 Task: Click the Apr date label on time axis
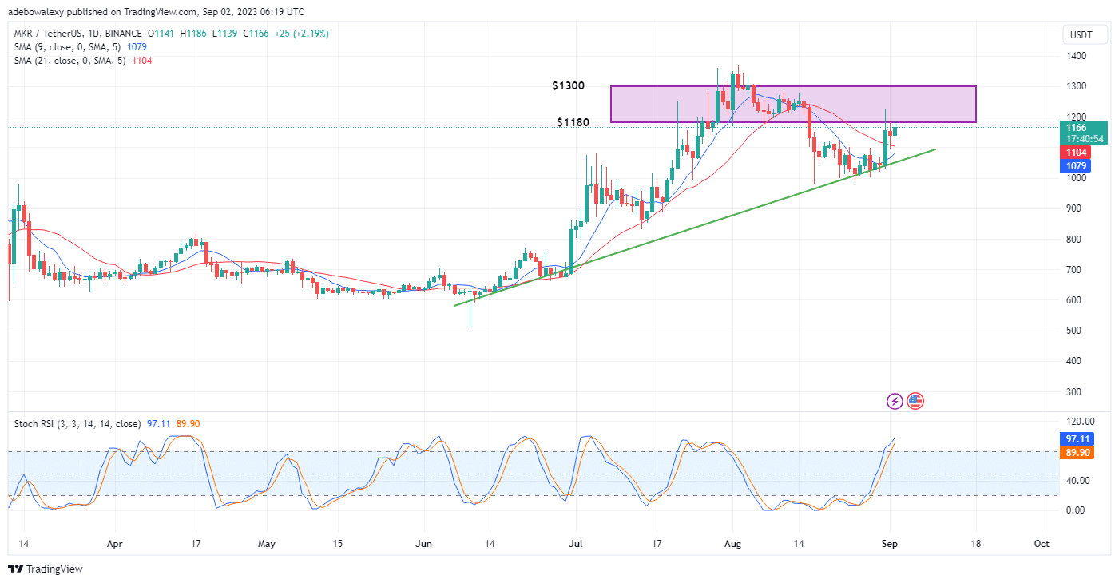(114, 543)
